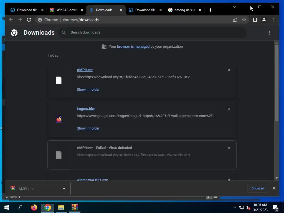Expand AMPH.rar download shelf options chevron
The width and height of the screenshot is (284, 213).
pyautogui.click(x=64, y=189)
